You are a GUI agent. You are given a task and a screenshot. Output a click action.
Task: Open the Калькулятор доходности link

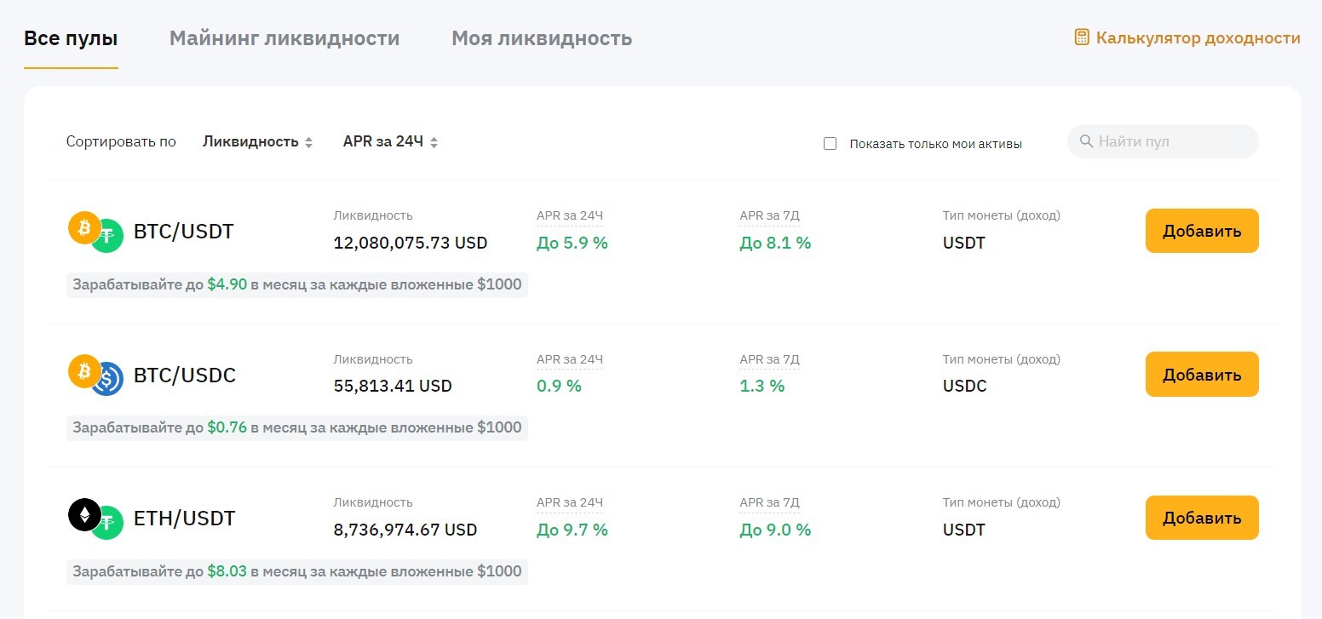coord(1187,37)
